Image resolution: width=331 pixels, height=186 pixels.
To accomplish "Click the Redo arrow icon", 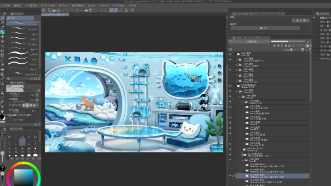I will click(71, 10).
